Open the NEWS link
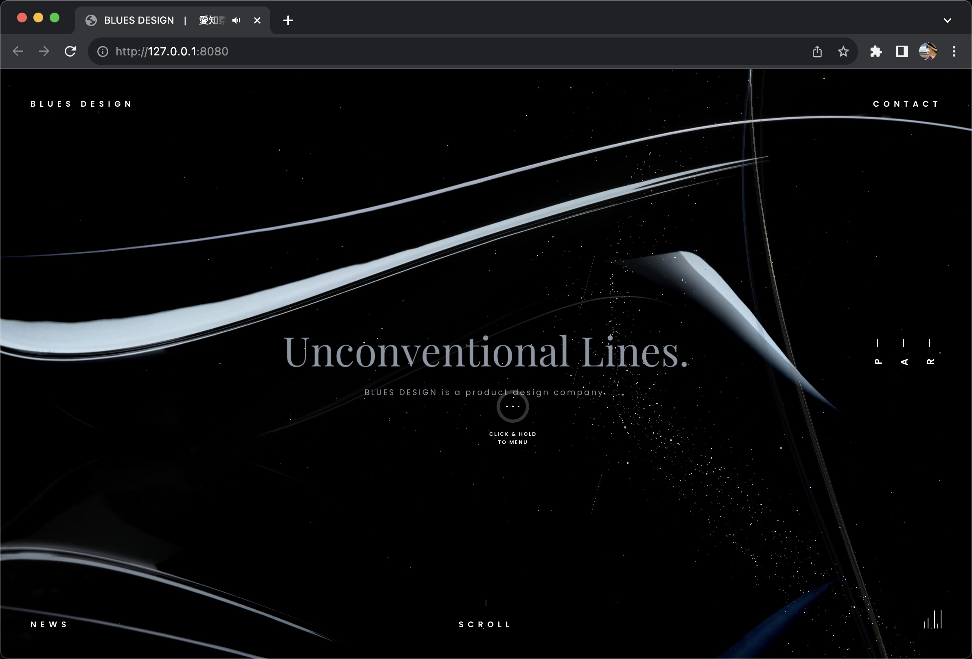 click(x=49, y=624)
